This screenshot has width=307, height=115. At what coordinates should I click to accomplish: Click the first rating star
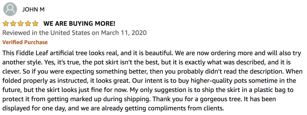click(6, 24)
